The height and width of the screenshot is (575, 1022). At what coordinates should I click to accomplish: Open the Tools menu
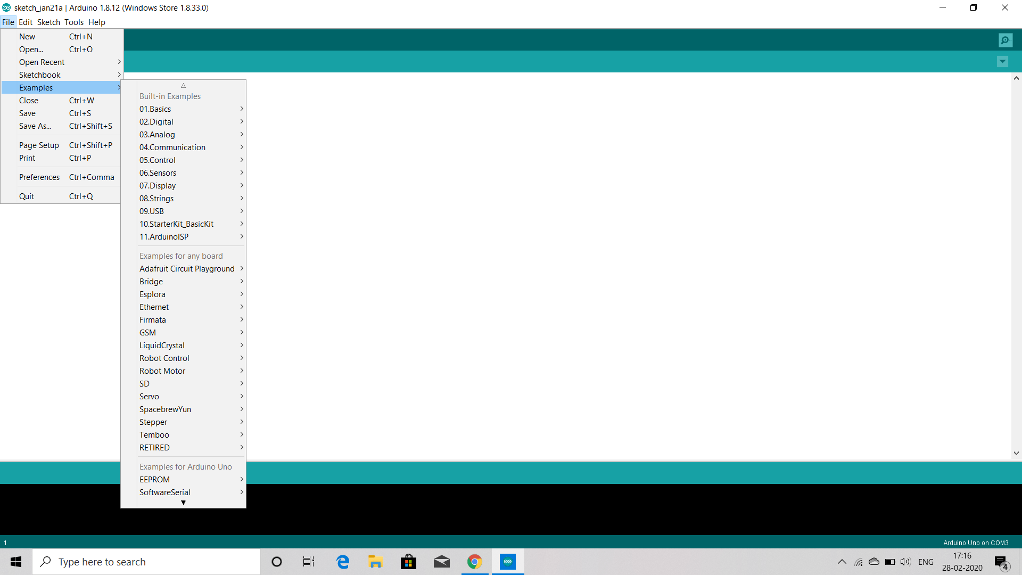pos(74,22)
